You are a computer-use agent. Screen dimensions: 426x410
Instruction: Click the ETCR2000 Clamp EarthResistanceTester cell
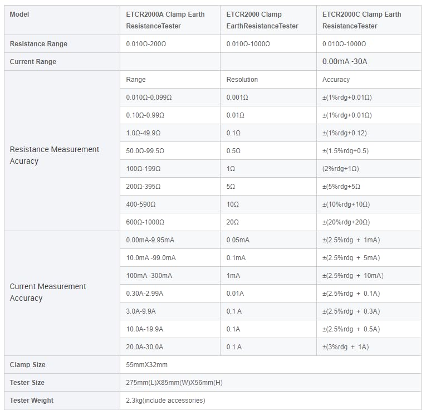click(x=268, y=20)
